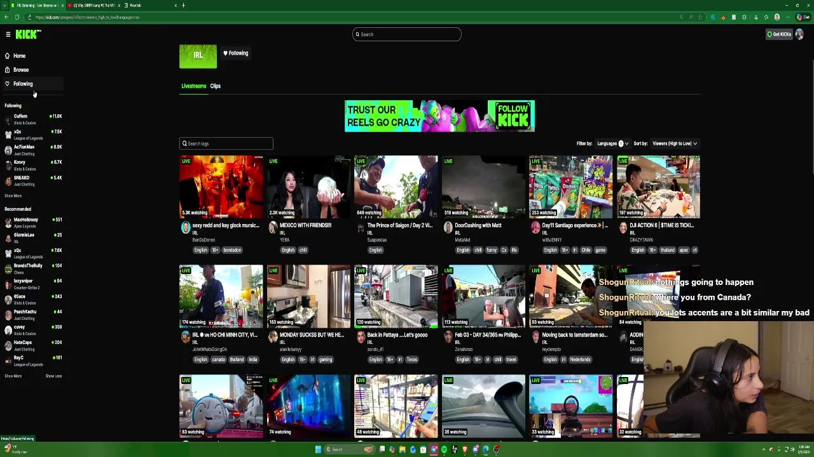Screen dimensions: 814x457
Task: Open RayC recommended channel
Action: click(x=32, y=361)
